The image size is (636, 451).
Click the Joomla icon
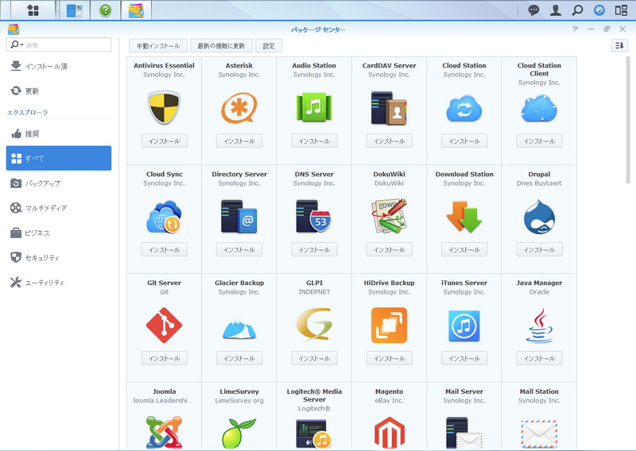tap(164, 432)
